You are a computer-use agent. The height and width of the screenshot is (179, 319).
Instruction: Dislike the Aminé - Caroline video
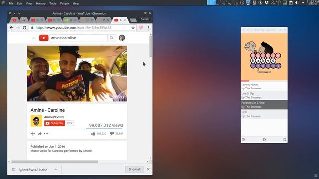click(112, 133)
